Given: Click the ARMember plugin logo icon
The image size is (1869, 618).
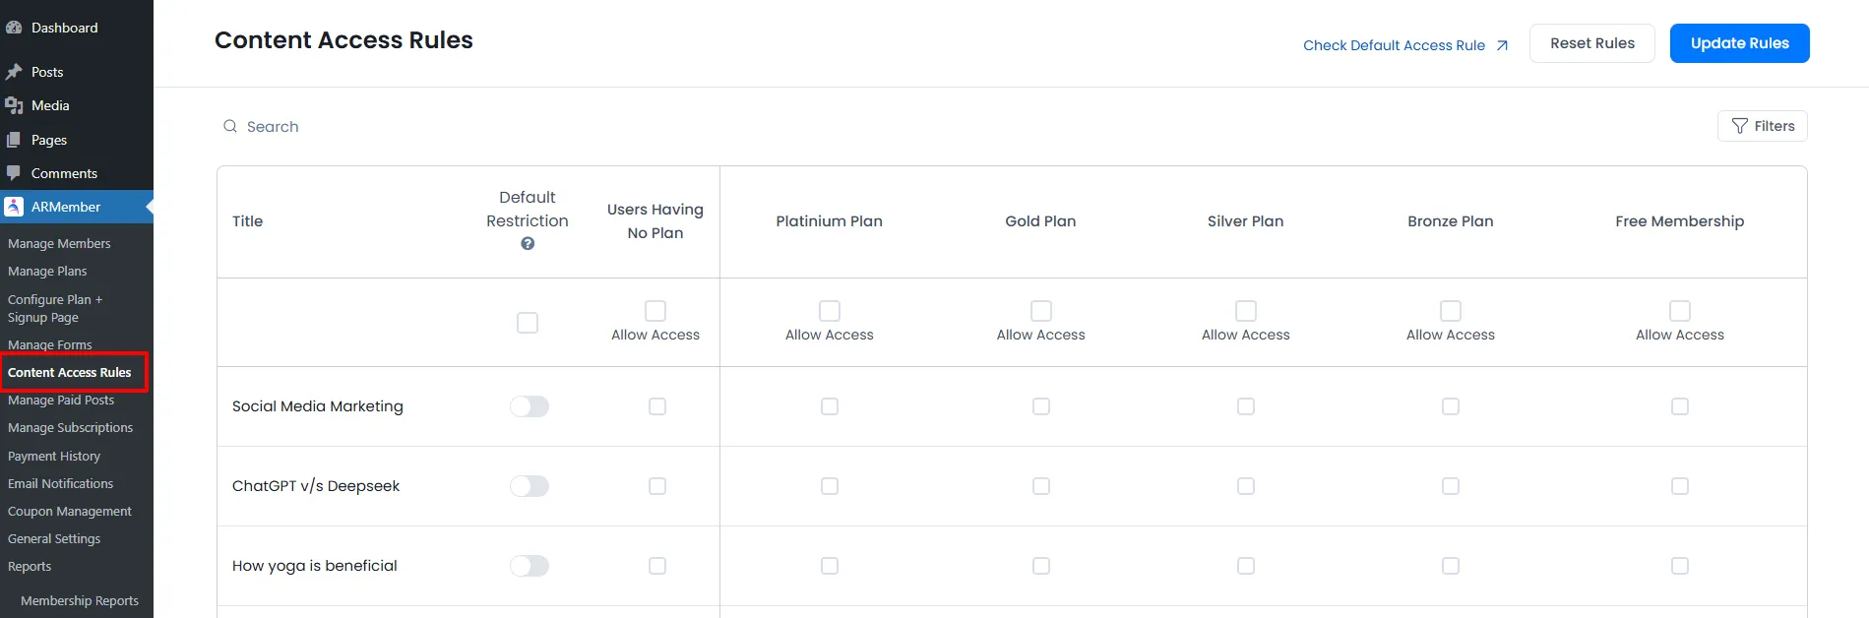Looking at the screenshot, I should tap(14, 207).
